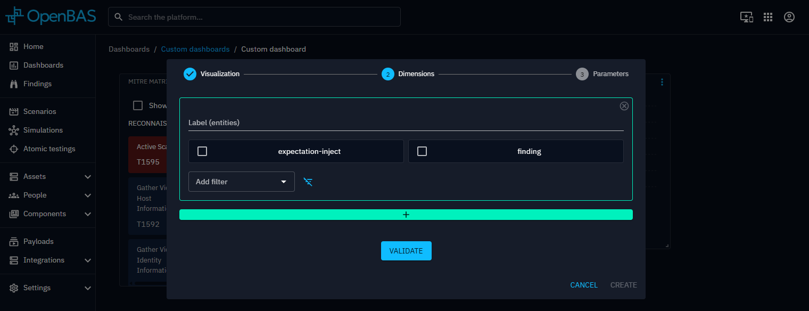Remove the series with circled X icon
This screenshot has height=311, width=809.
(x=624, y=106)
